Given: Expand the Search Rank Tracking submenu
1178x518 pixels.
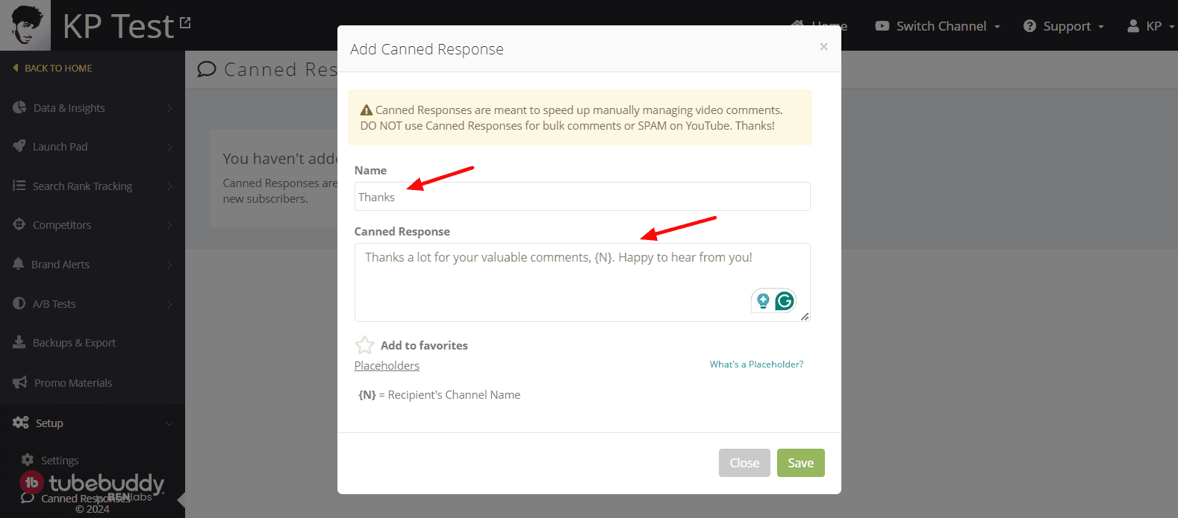Looking at the screenshot, I should 169,186.
